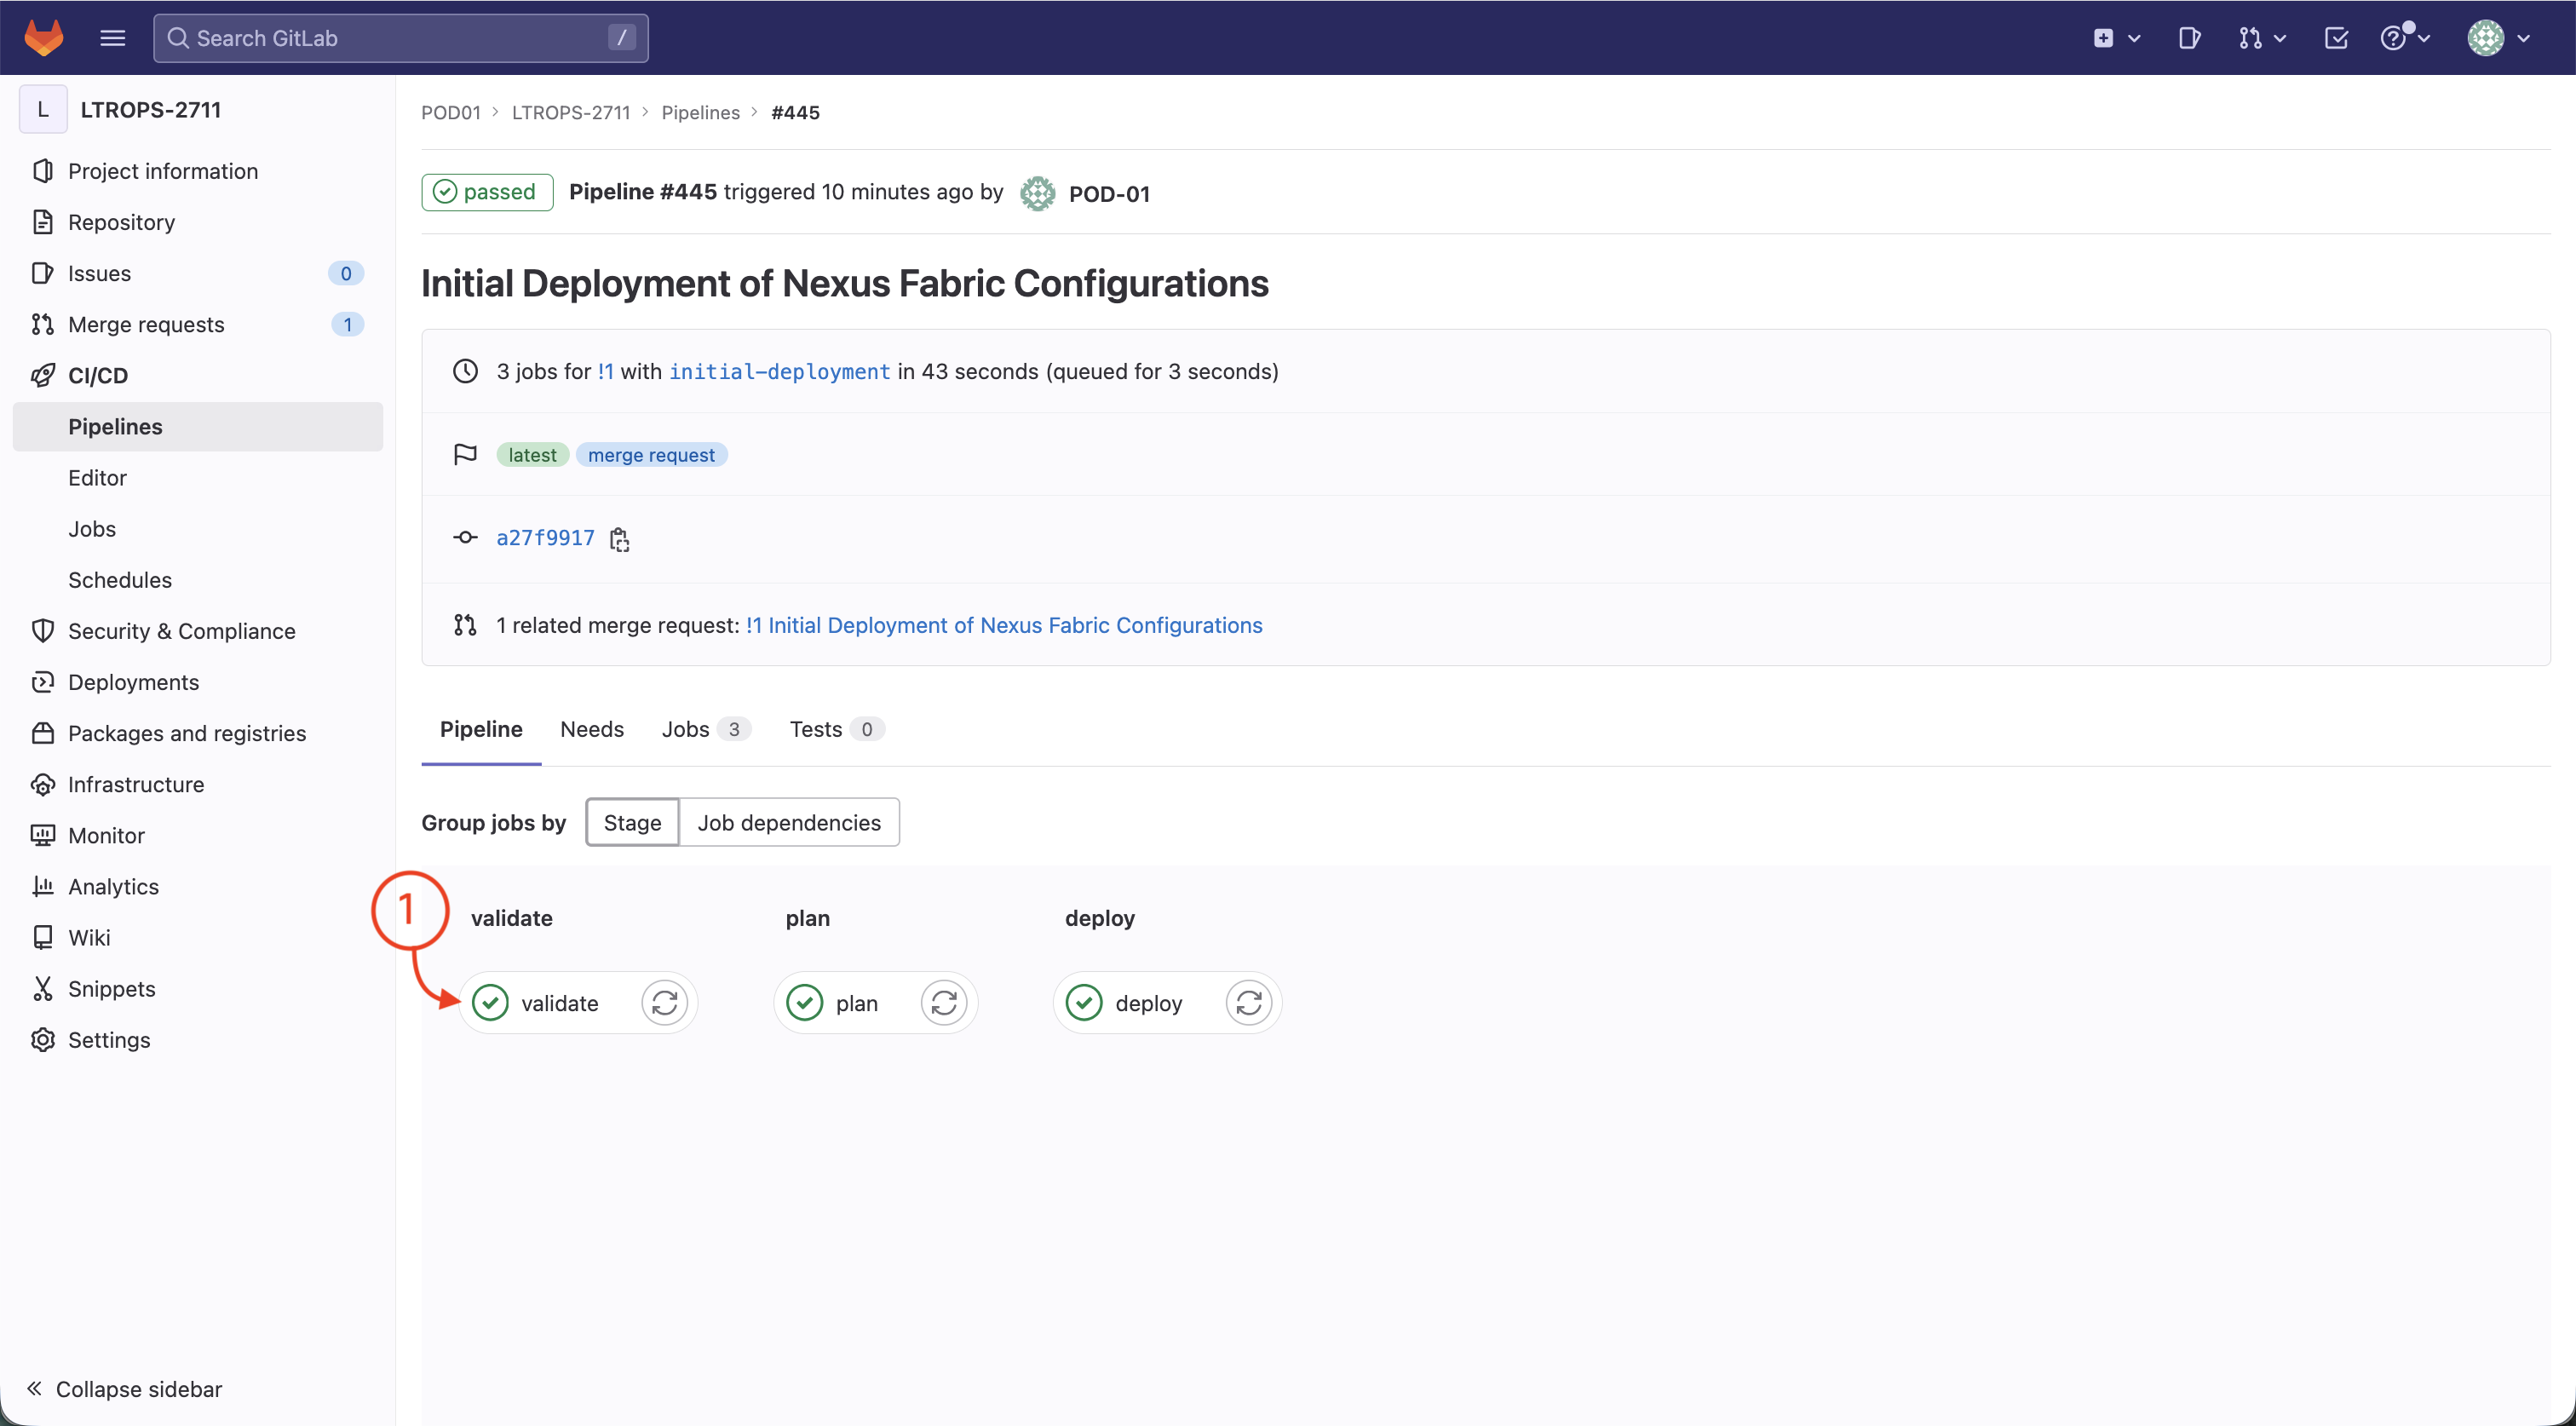Copy commit SHA a27f9917 to clipboard
Image resolution: width=2576 pixels, height=1426 pixels.
point(620,539)
